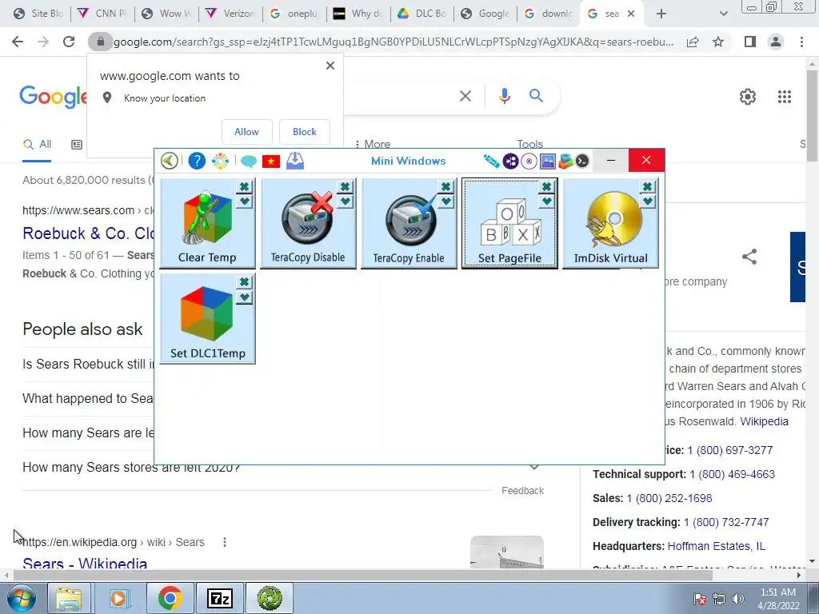The width and height of the screenshot is (819, 614).
Task: Click the picture frame icon in Mini Windows
Action: click(547, 161)
